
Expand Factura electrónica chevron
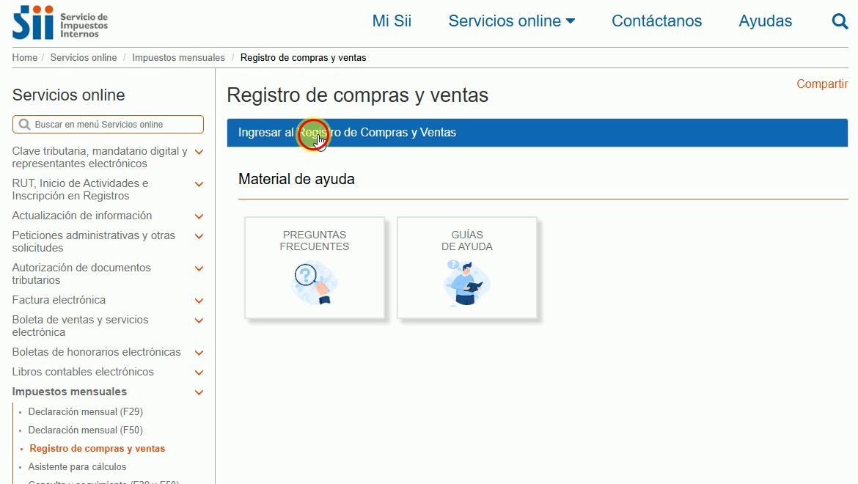[199, 301]
